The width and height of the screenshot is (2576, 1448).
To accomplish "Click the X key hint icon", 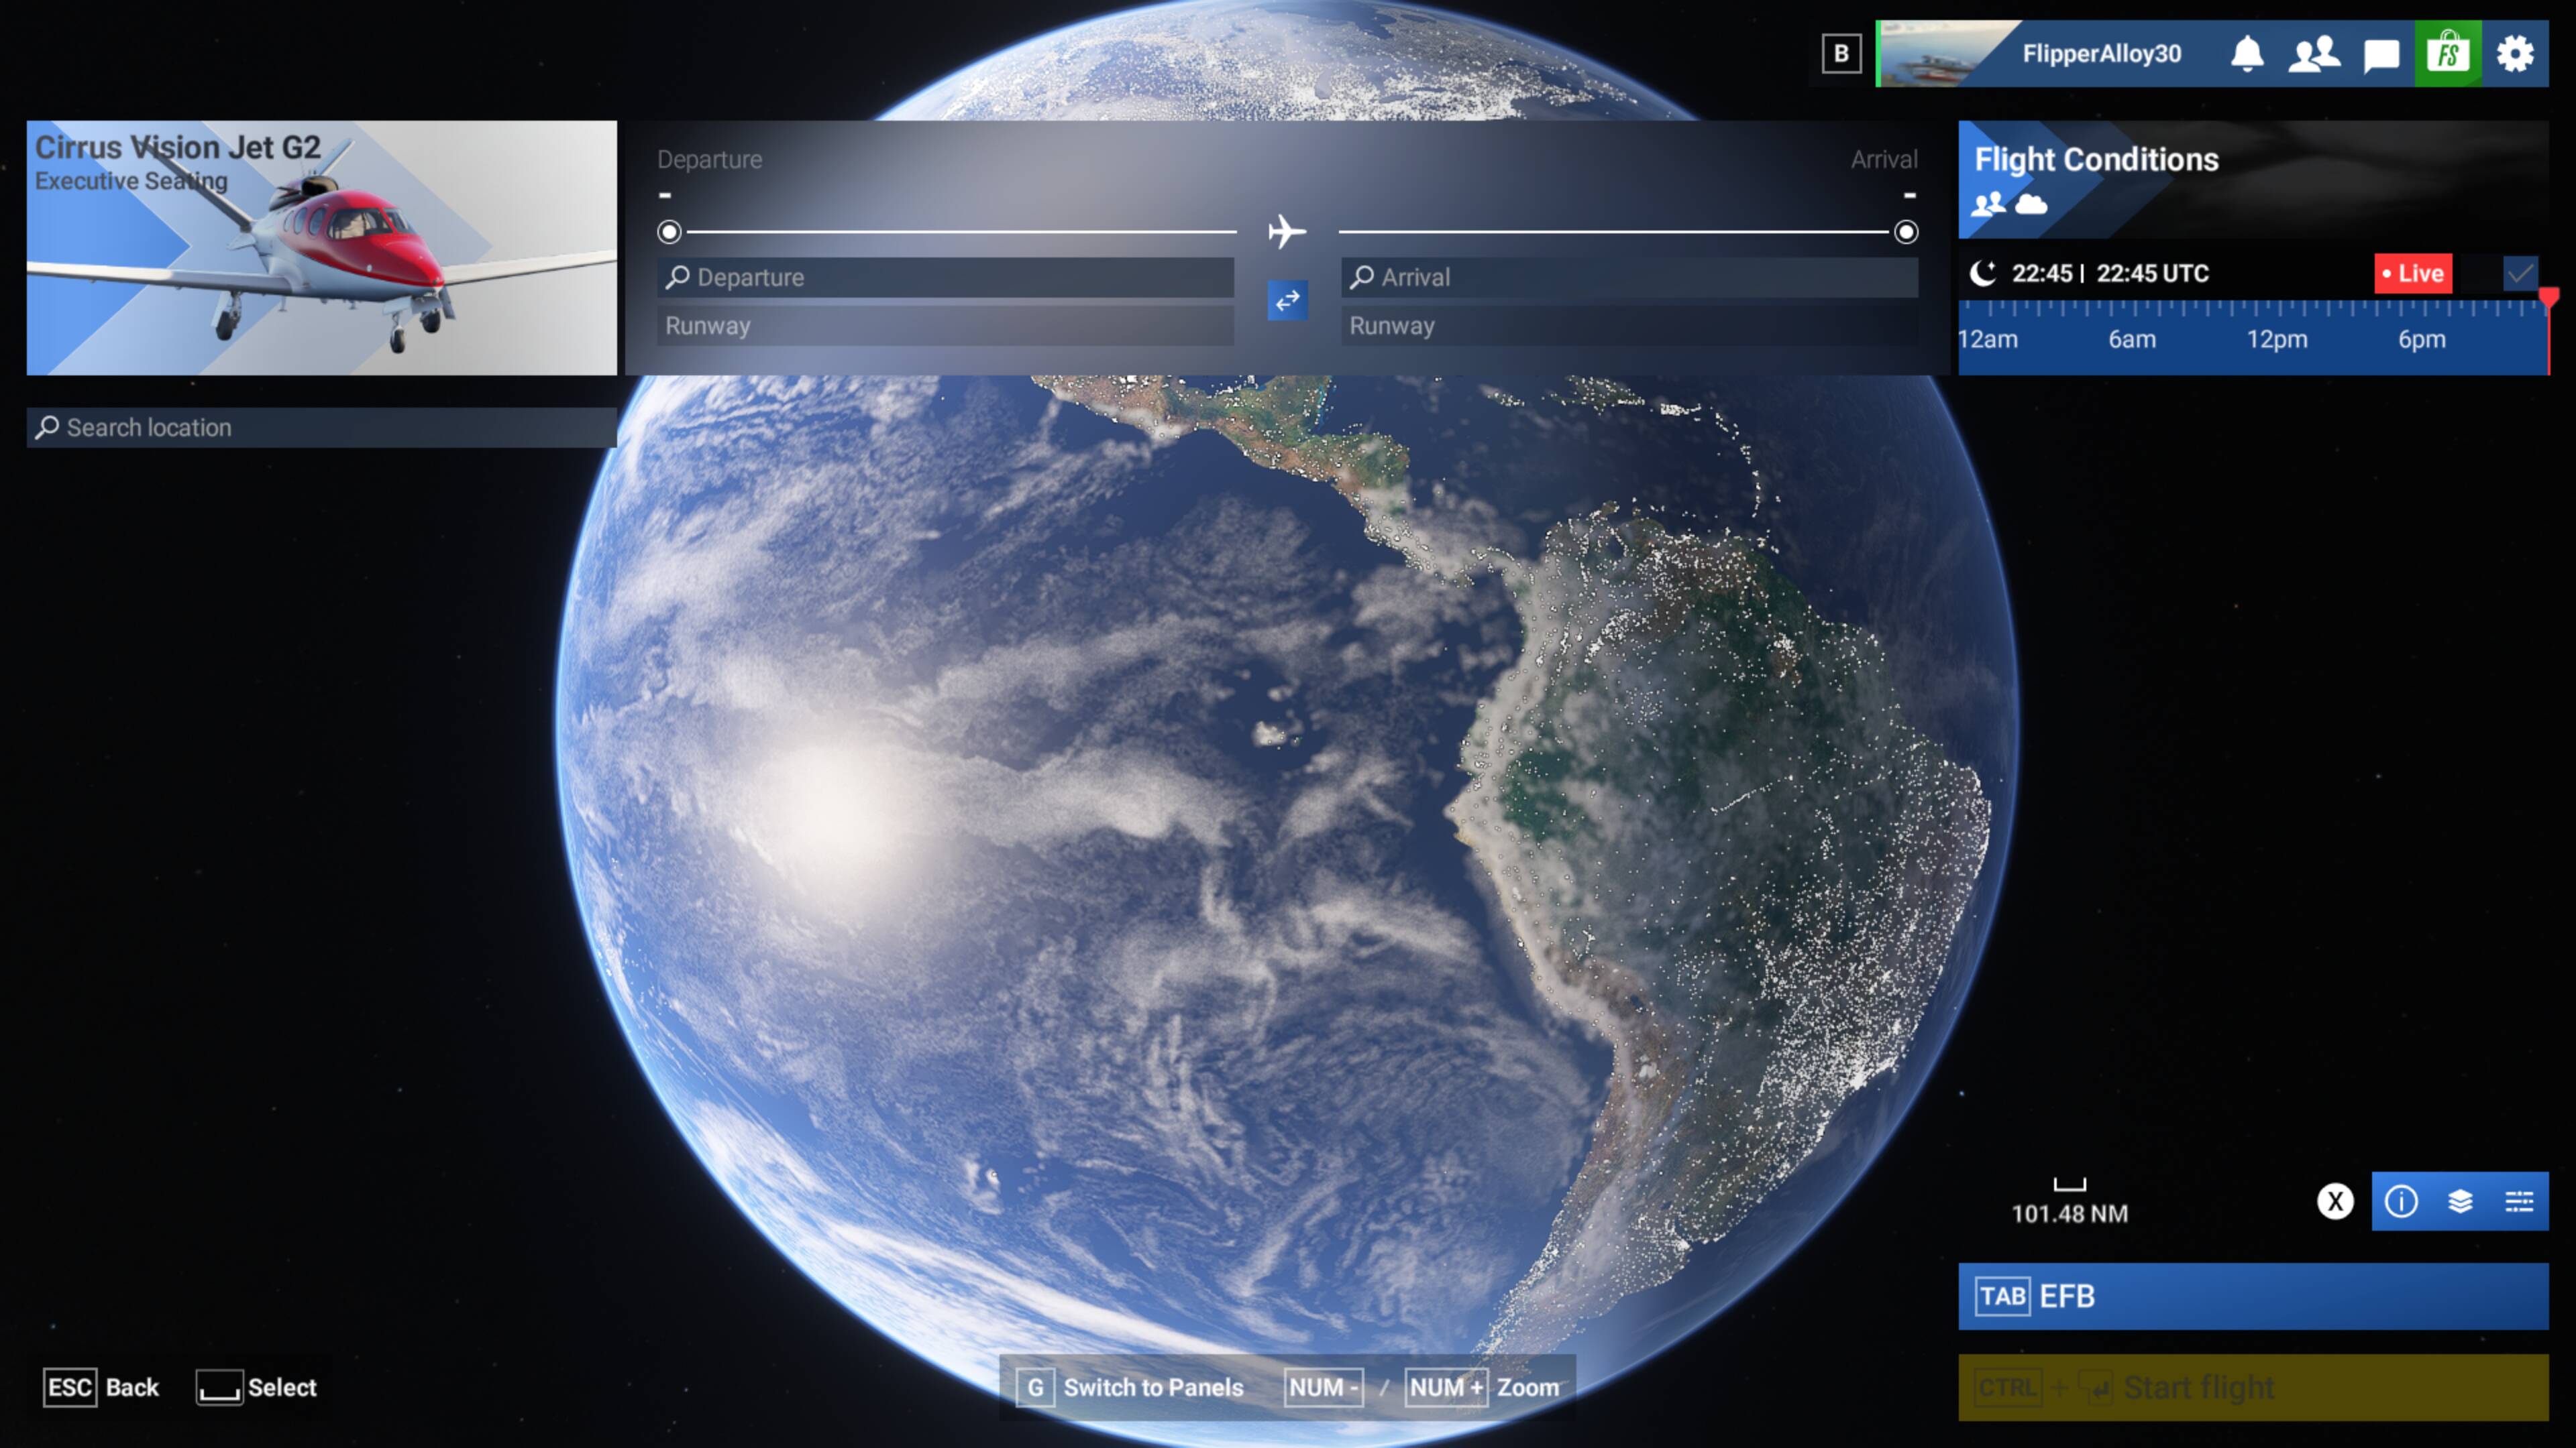I will tap(2335, 1200).
